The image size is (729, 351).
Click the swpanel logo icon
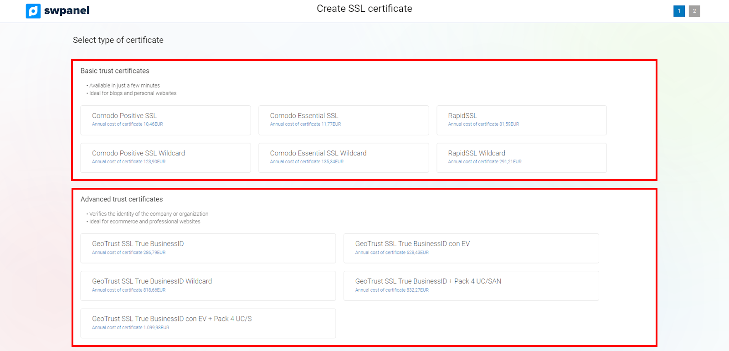(x=33, y=11)
